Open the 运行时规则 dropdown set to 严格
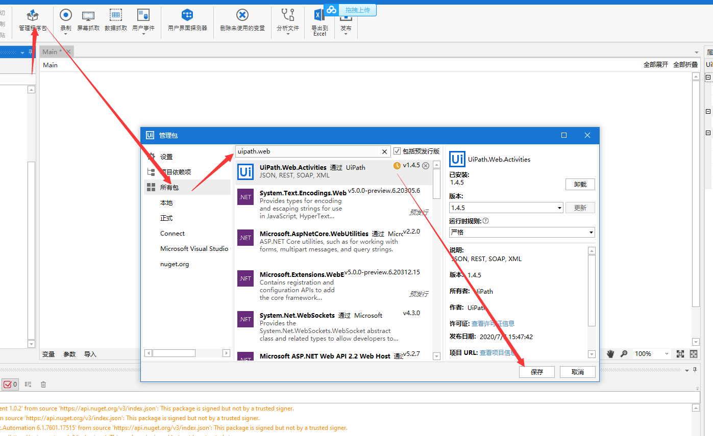The image size is (713, 436). pyautogui.click(x=589, y=232)
